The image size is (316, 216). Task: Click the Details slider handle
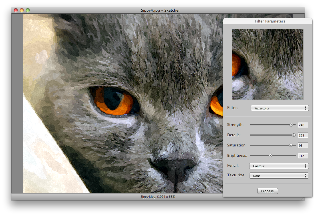point(294,135)
